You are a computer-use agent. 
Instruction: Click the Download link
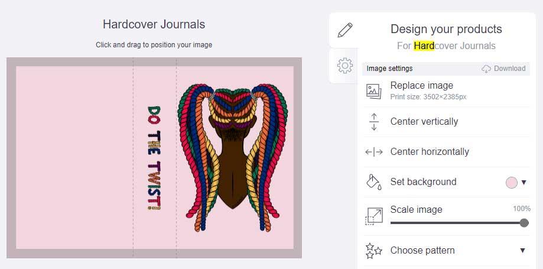click(x=509, y=69)
